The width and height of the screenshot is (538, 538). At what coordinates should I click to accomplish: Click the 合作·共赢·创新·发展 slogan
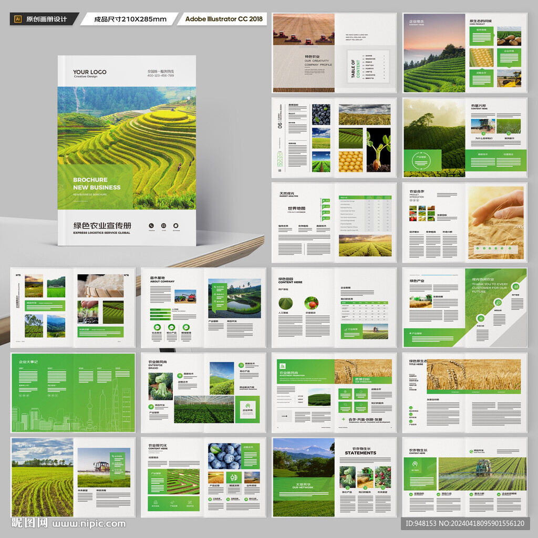click(365, 419)
